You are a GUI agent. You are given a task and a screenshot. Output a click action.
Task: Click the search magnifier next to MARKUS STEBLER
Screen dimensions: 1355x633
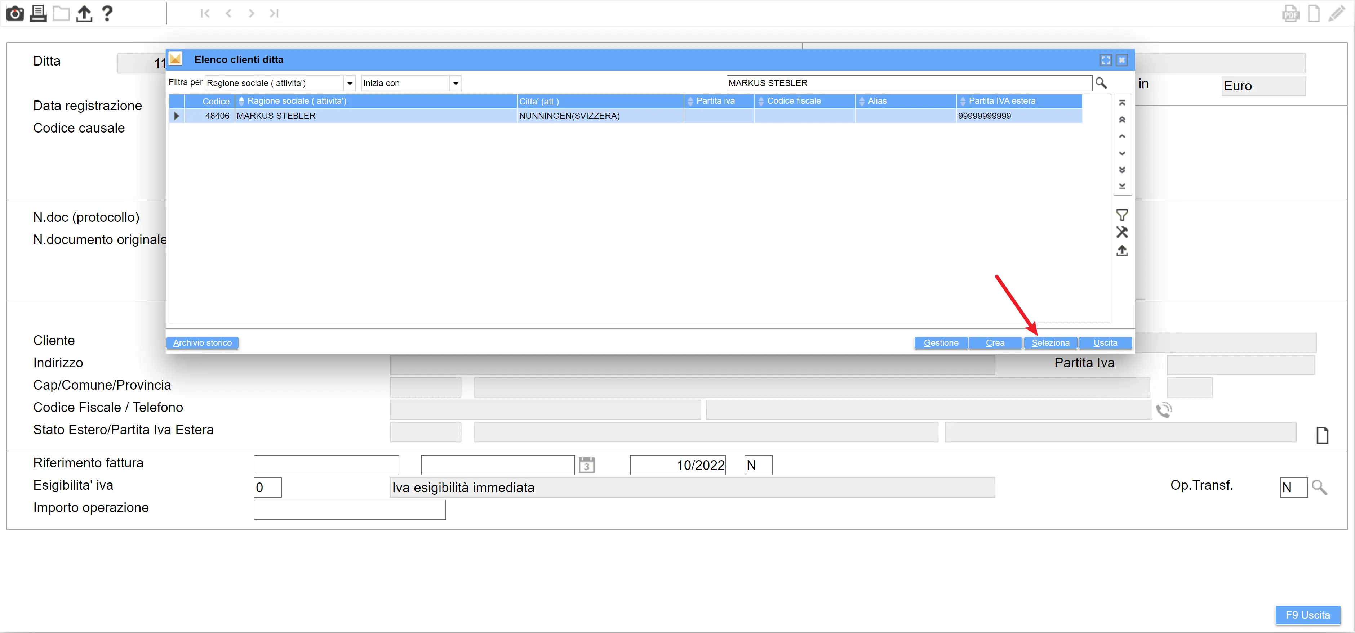(1101, 83)
